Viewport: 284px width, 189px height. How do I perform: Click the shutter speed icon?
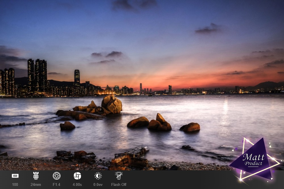coord(77,176)
